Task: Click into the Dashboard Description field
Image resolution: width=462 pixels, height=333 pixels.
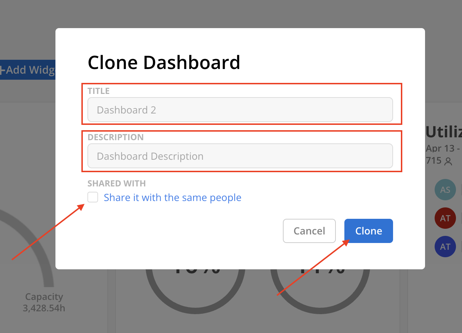Action: tap(240, 156)
